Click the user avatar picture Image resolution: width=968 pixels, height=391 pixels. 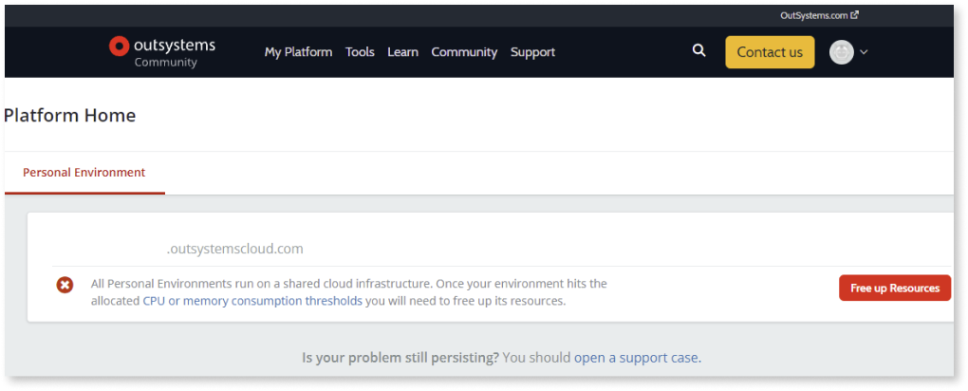click(x=842, y=52)
